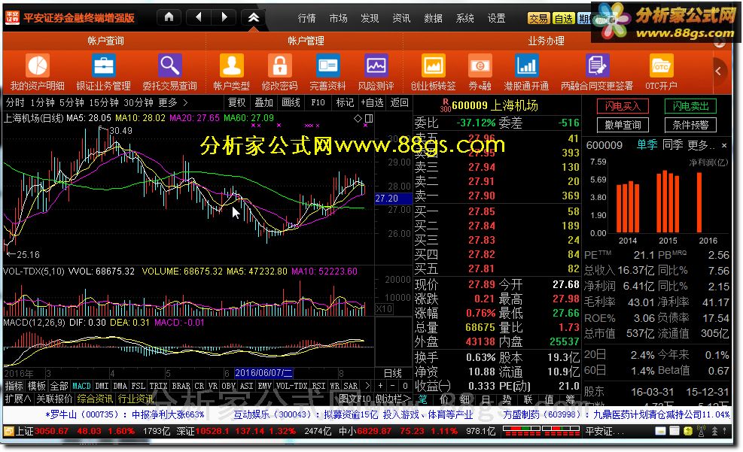Toggle the window layout icon atop the chart

click(369, 118)
